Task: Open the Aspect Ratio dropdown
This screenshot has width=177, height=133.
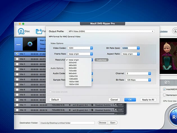Action: click(x=131, y=54)
